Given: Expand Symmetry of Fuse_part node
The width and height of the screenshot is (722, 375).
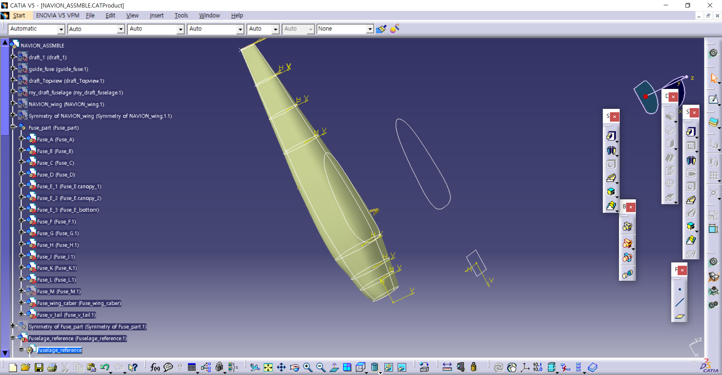Looking at the screenshot, I should click(13, 325).
